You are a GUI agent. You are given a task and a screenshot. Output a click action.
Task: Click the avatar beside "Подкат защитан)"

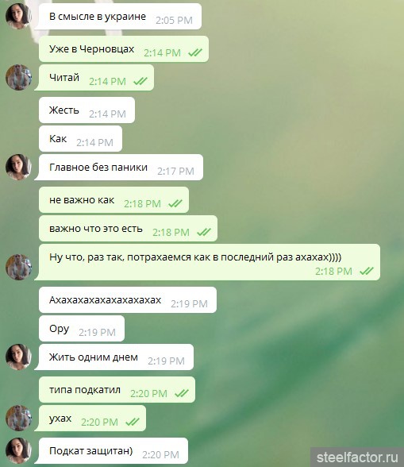coord(18,450)
